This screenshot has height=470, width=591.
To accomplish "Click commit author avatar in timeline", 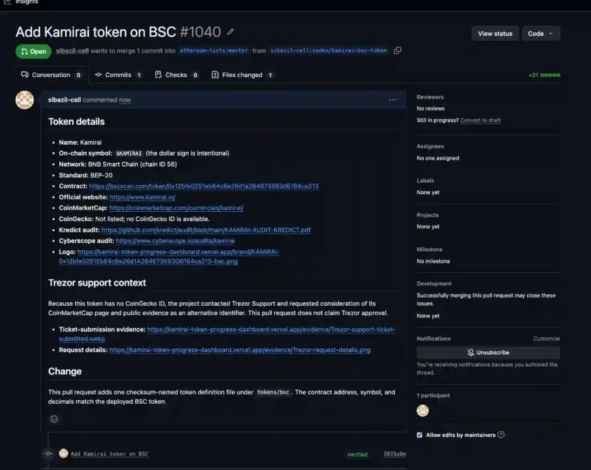I will [x=63, y=453].
